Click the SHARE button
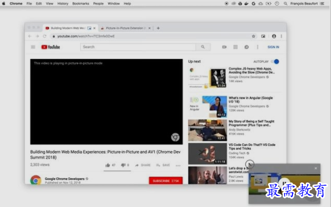The image size is (331, 207). coord(143,165)
